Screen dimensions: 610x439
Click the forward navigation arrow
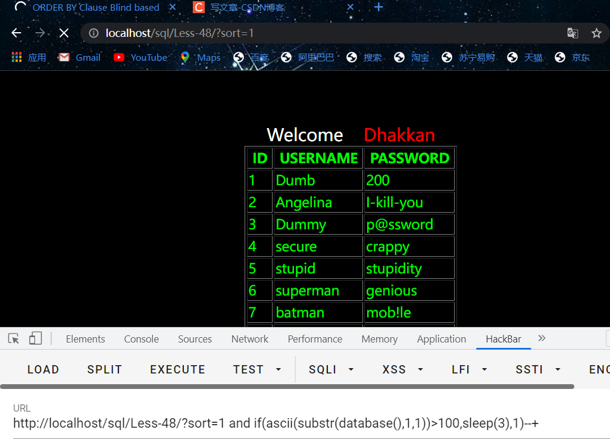point(40,33)
